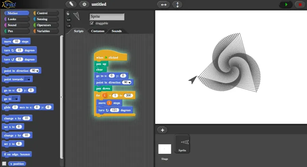This screenshot has width=307, height=167.
Task: Edit the x value in script's go to block
Action: point(112,76)
